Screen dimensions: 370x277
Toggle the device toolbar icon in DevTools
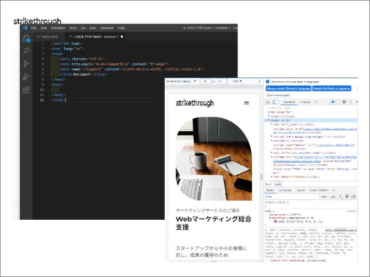276,102
